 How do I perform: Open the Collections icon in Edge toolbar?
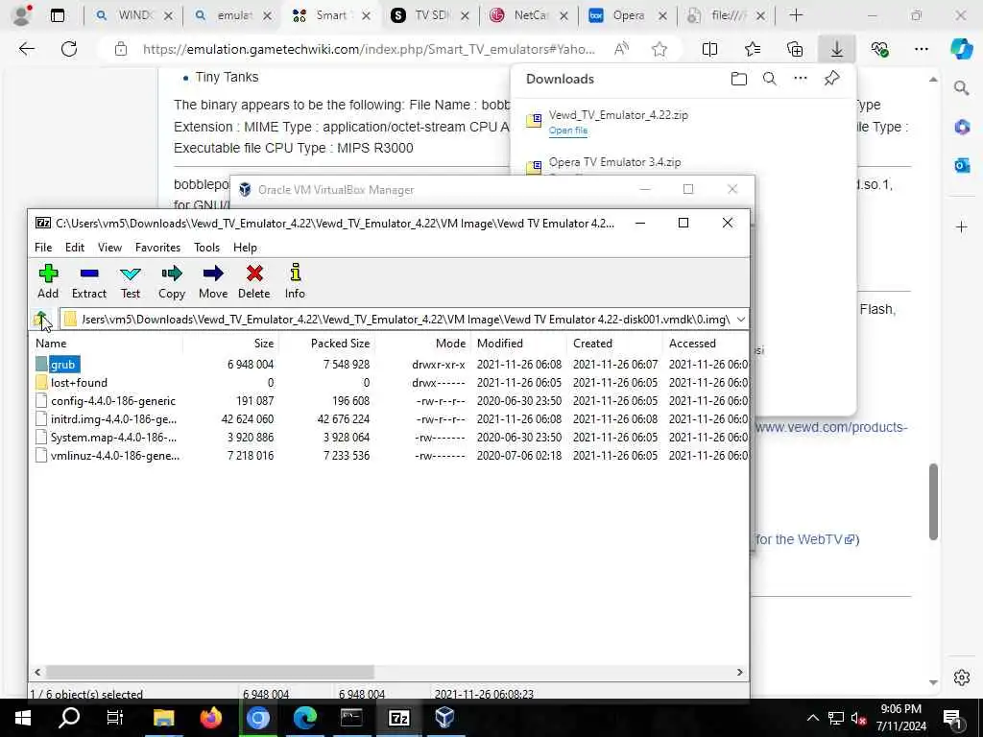click(x=795, y=49)
